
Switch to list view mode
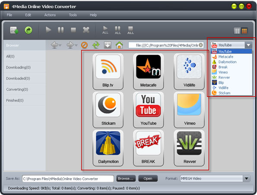point(237,31)
